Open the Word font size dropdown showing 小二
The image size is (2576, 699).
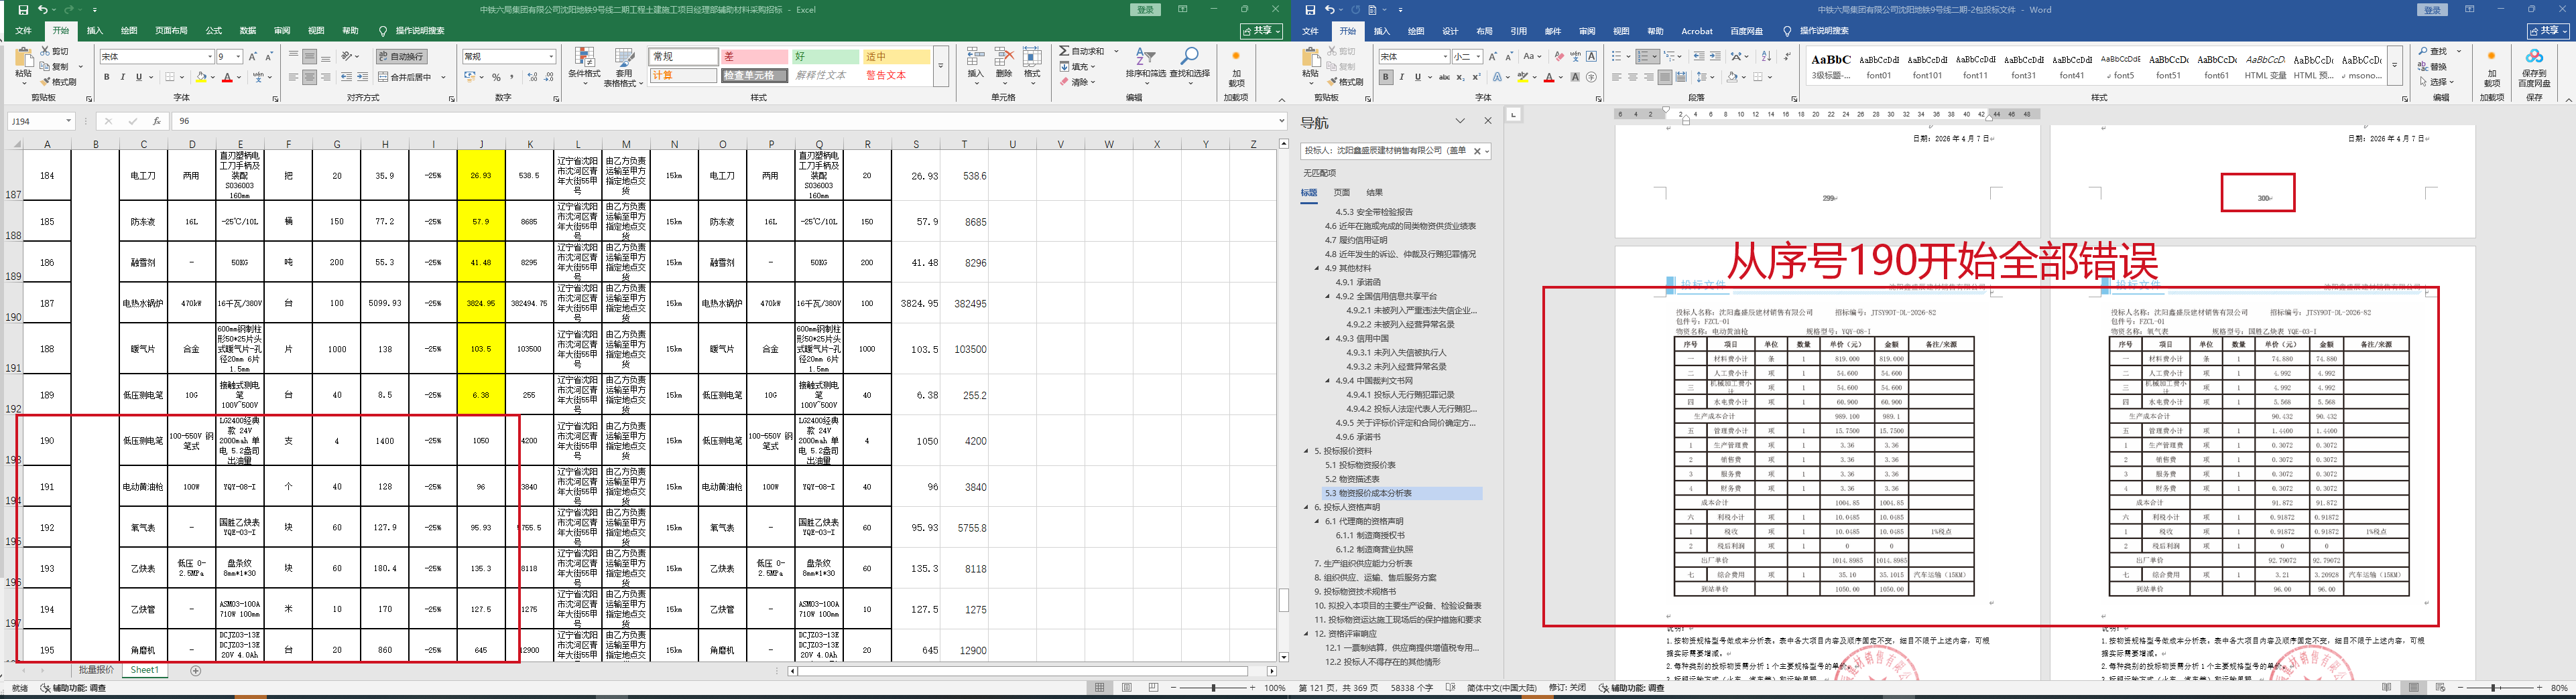[1479, 57]
